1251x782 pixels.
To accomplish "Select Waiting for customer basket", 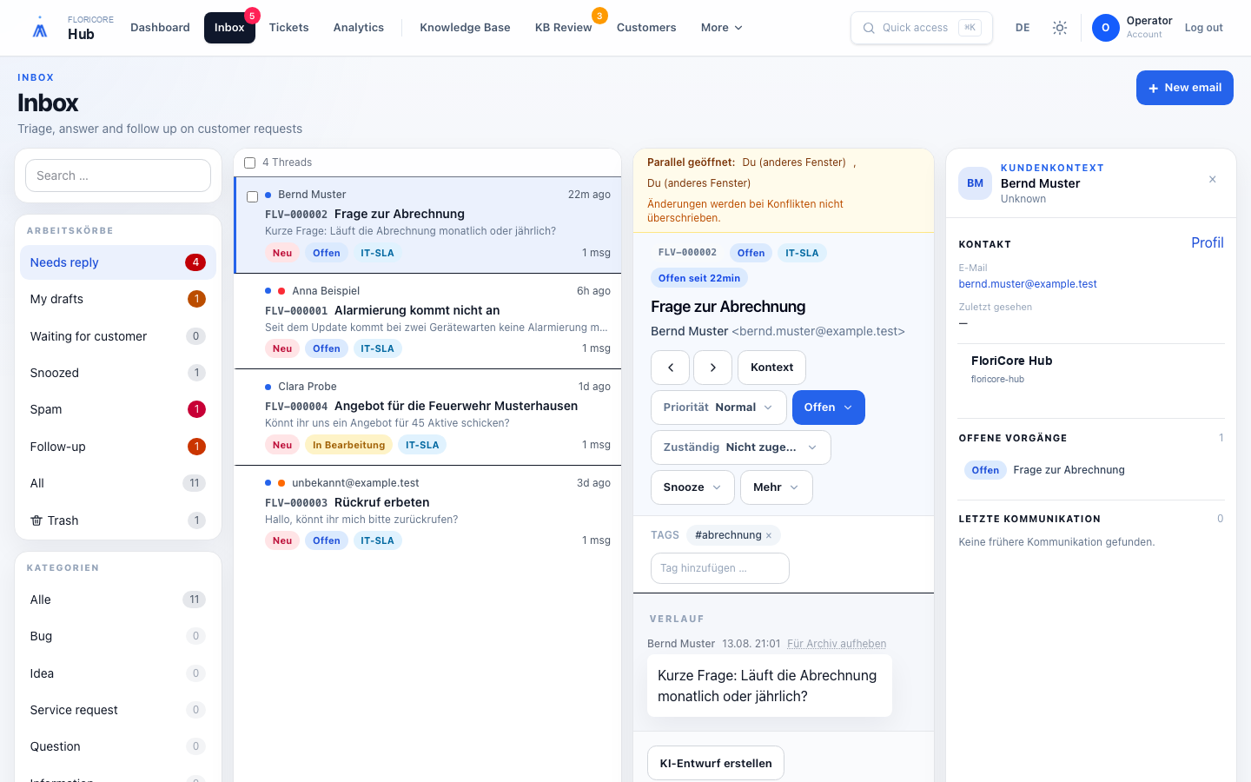I will [118, 336].
